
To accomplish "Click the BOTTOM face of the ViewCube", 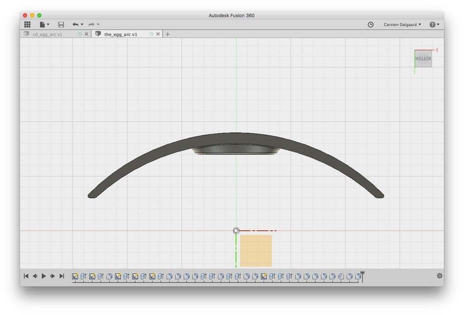I will (x=423, y=58).
